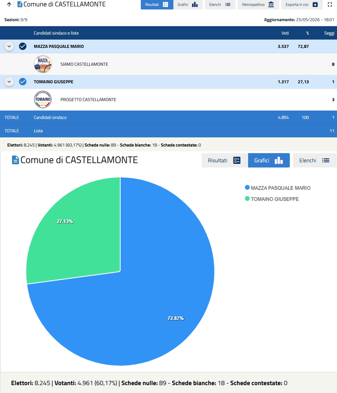
Task: Click the fullscreen expand icon
Action: (330, 4)
